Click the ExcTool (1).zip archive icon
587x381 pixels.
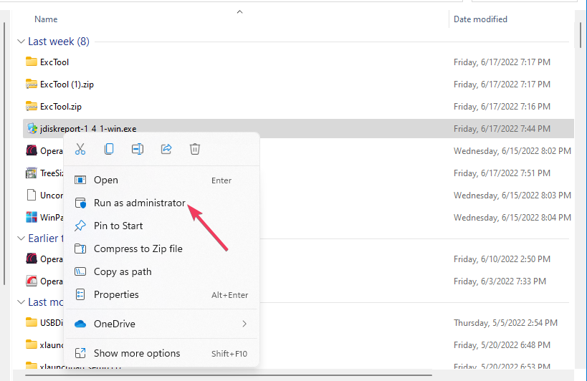pos(32,84)
